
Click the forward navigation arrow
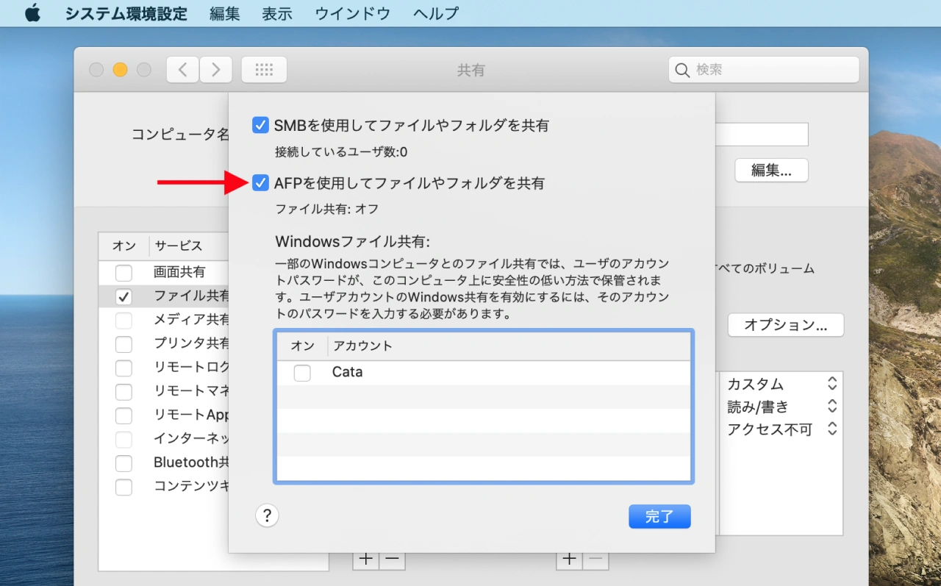[216, 70]
